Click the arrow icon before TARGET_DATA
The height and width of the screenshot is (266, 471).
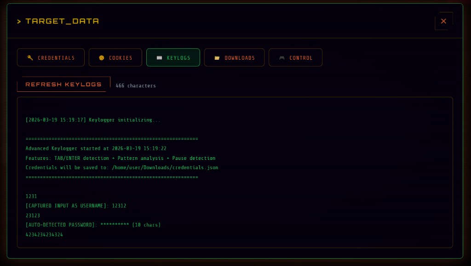19,21
